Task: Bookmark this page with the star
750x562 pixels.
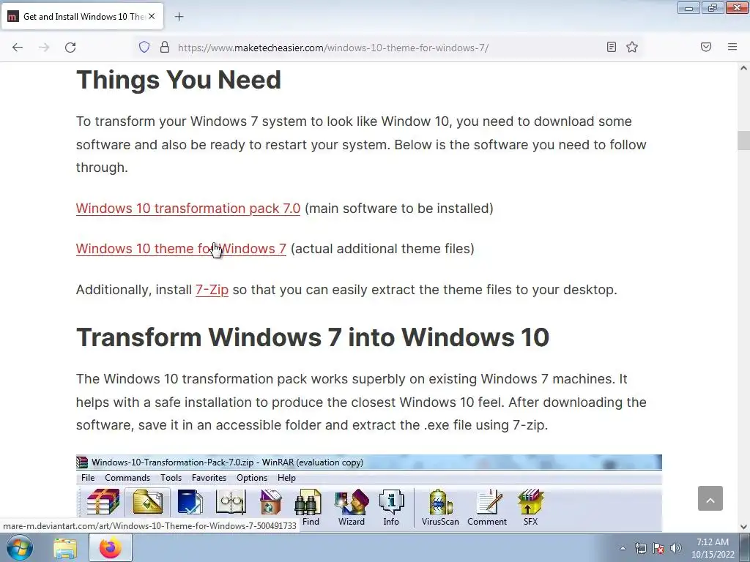Action: point(632,47)
